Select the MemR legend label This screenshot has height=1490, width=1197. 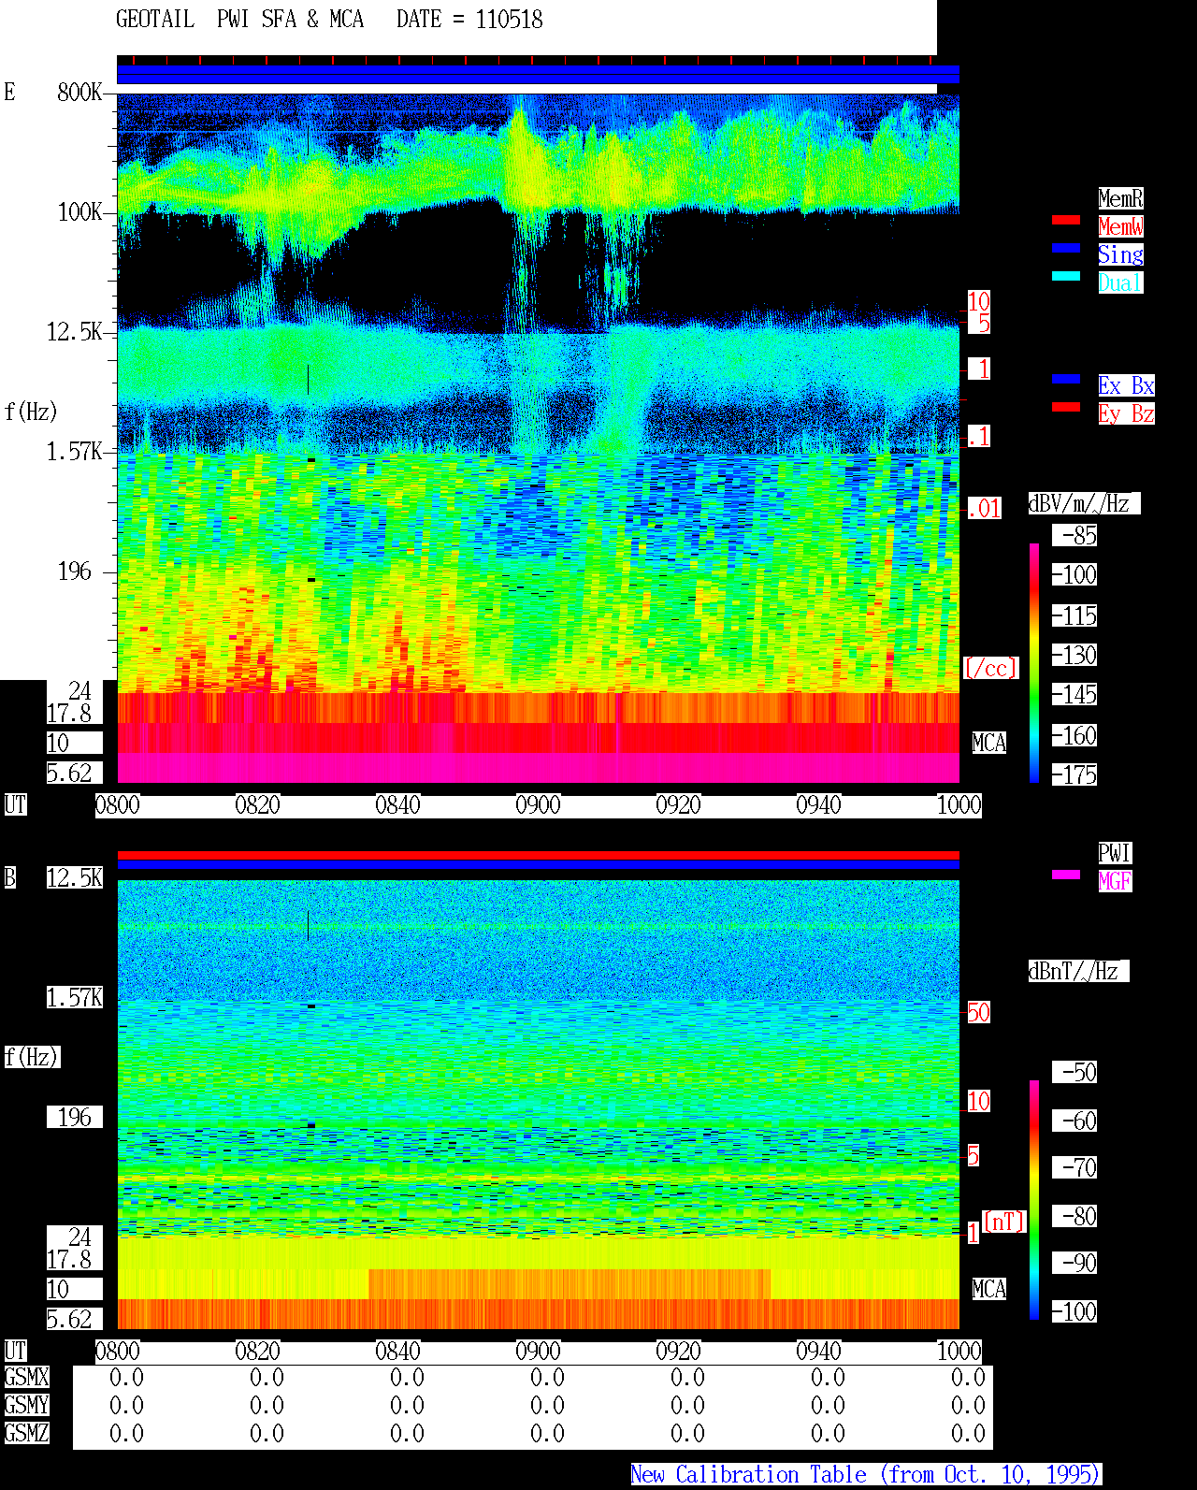(x=1120, y=198)
